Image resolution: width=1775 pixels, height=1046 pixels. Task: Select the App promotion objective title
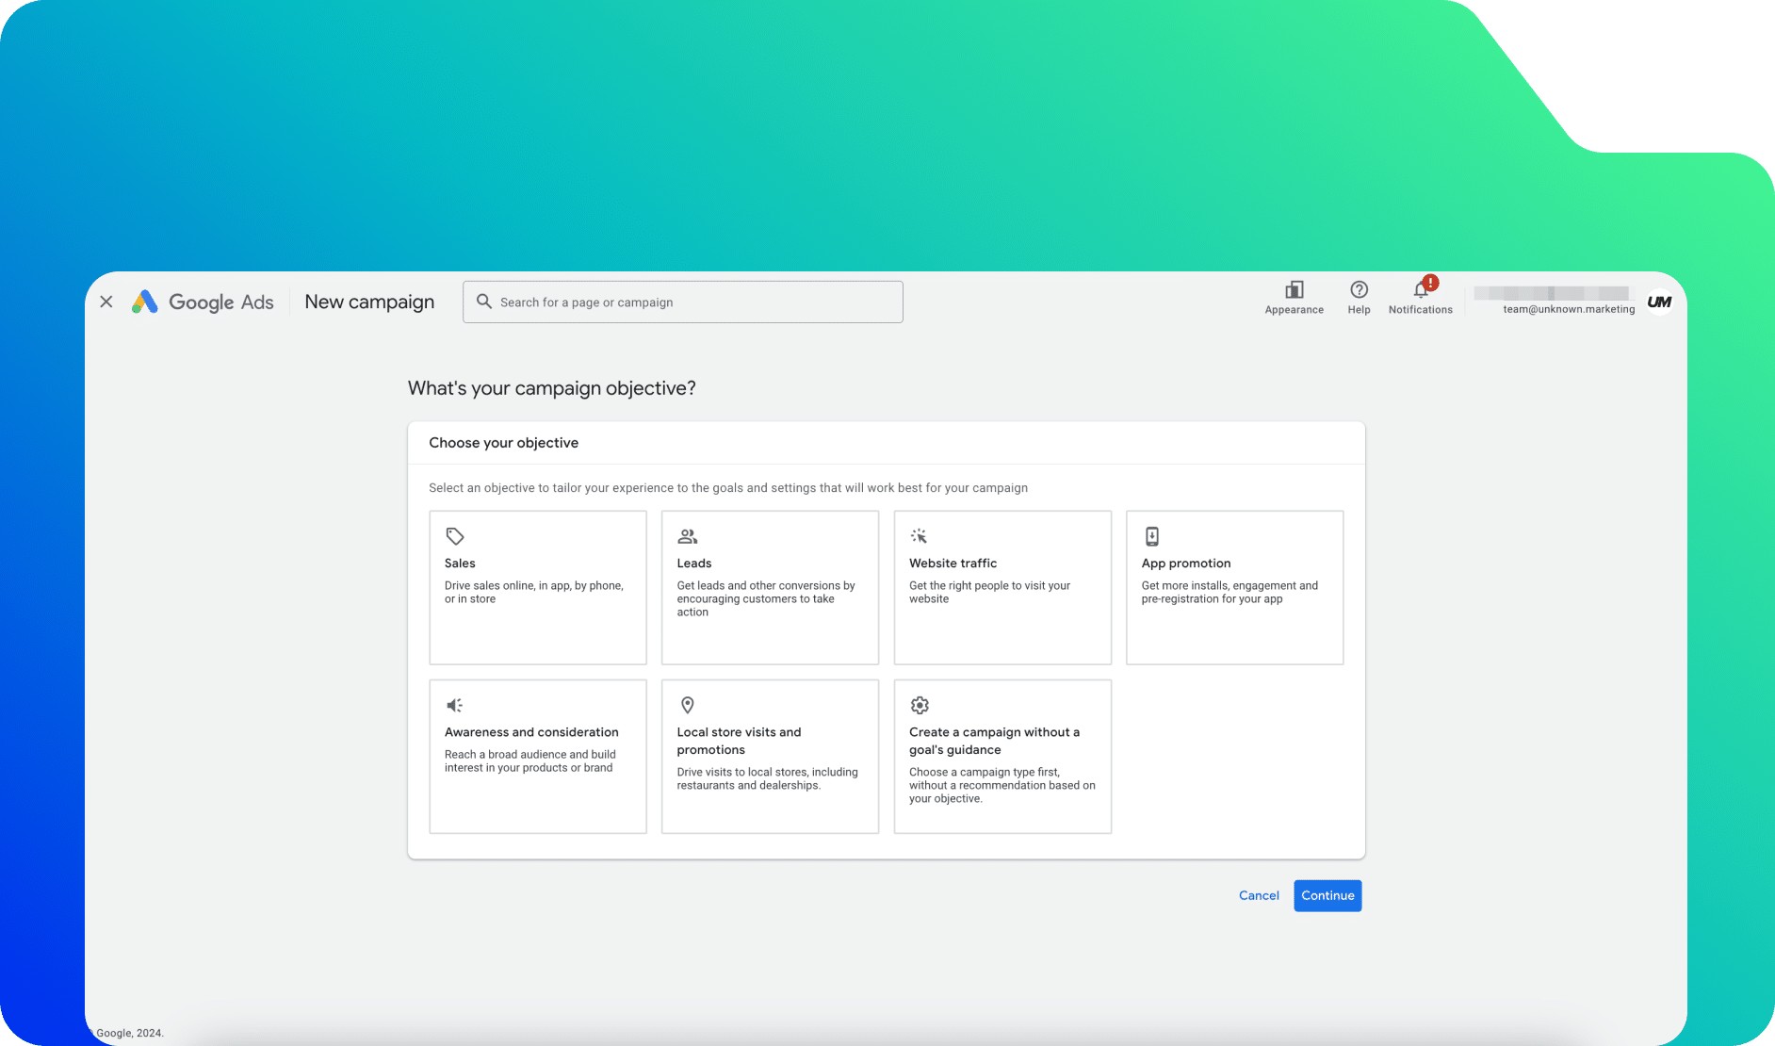(1185, 563)
